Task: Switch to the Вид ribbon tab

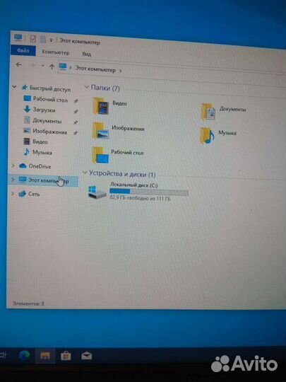Action: point(86,54)
